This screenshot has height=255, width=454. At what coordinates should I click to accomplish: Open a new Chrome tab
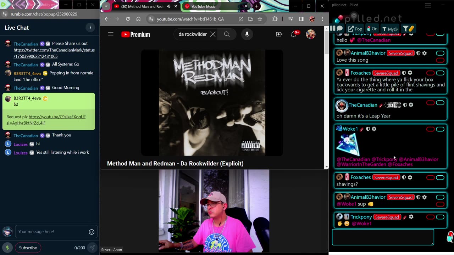click(257, 6)
